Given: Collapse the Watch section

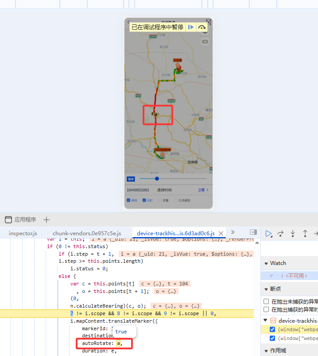Looking at the screenshot, I should pyautogui.click(x=265, y=263).
